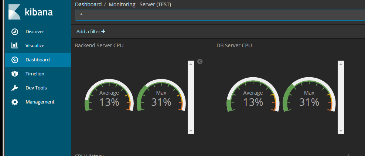Click the plus icon next to Add a filter
The width and height of the screenshot is (365, 156).
click(103, 31)
